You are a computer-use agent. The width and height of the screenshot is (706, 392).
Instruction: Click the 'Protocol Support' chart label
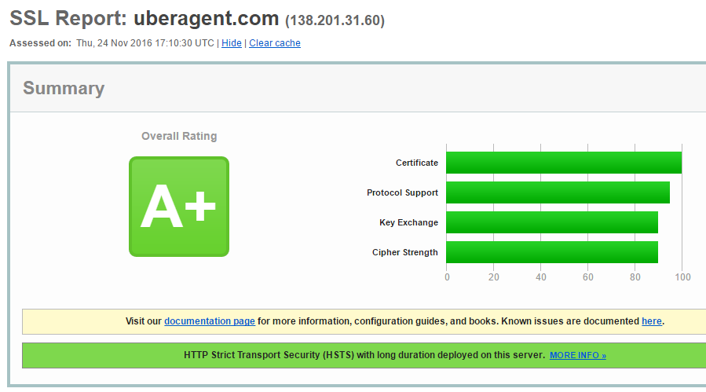[402, 192]
